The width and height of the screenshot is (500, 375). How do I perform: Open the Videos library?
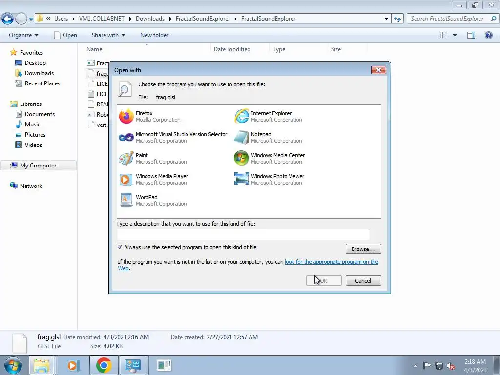29,145
